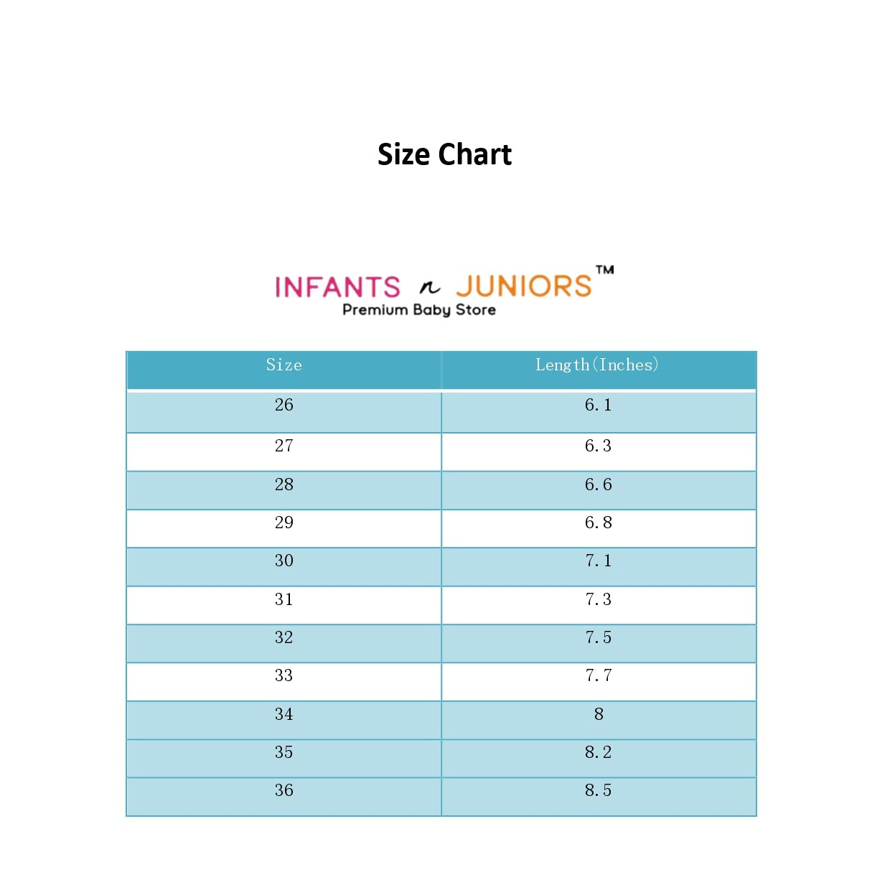Click the Size Chart heading
890x890 pixels.
click(444, 154)
